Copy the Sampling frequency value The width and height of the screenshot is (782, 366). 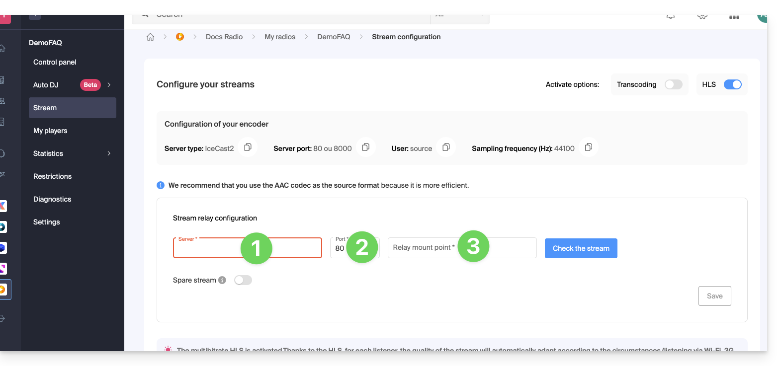pyautogui.click(x=588, y=147)
